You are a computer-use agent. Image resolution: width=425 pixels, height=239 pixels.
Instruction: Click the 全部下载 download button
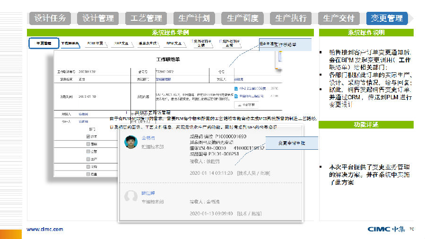point(247,104)
